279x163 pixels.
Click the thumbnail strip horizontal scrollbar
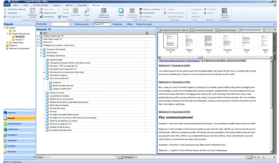(215, 57)
